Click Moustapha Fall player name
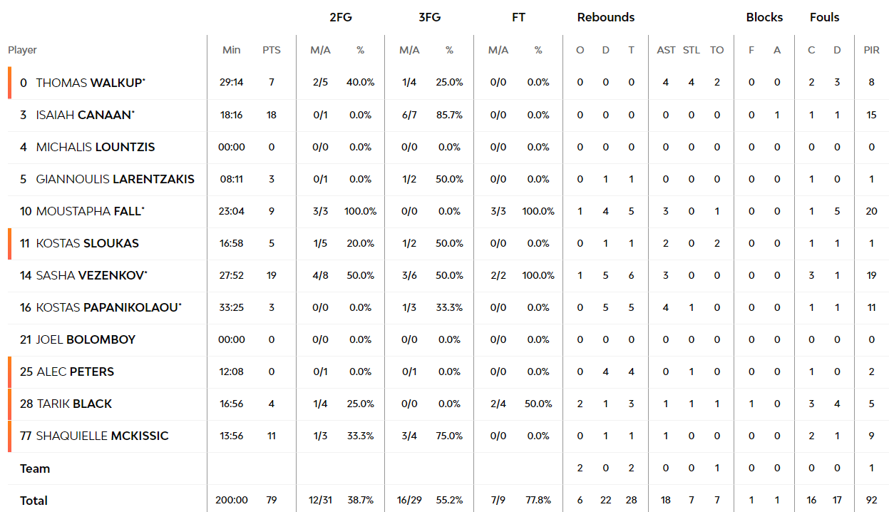The image size is (889, 512). tap(90, 211)
